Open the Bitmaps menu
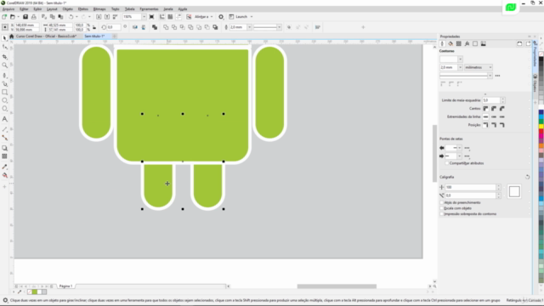 [x=99, y=9]
